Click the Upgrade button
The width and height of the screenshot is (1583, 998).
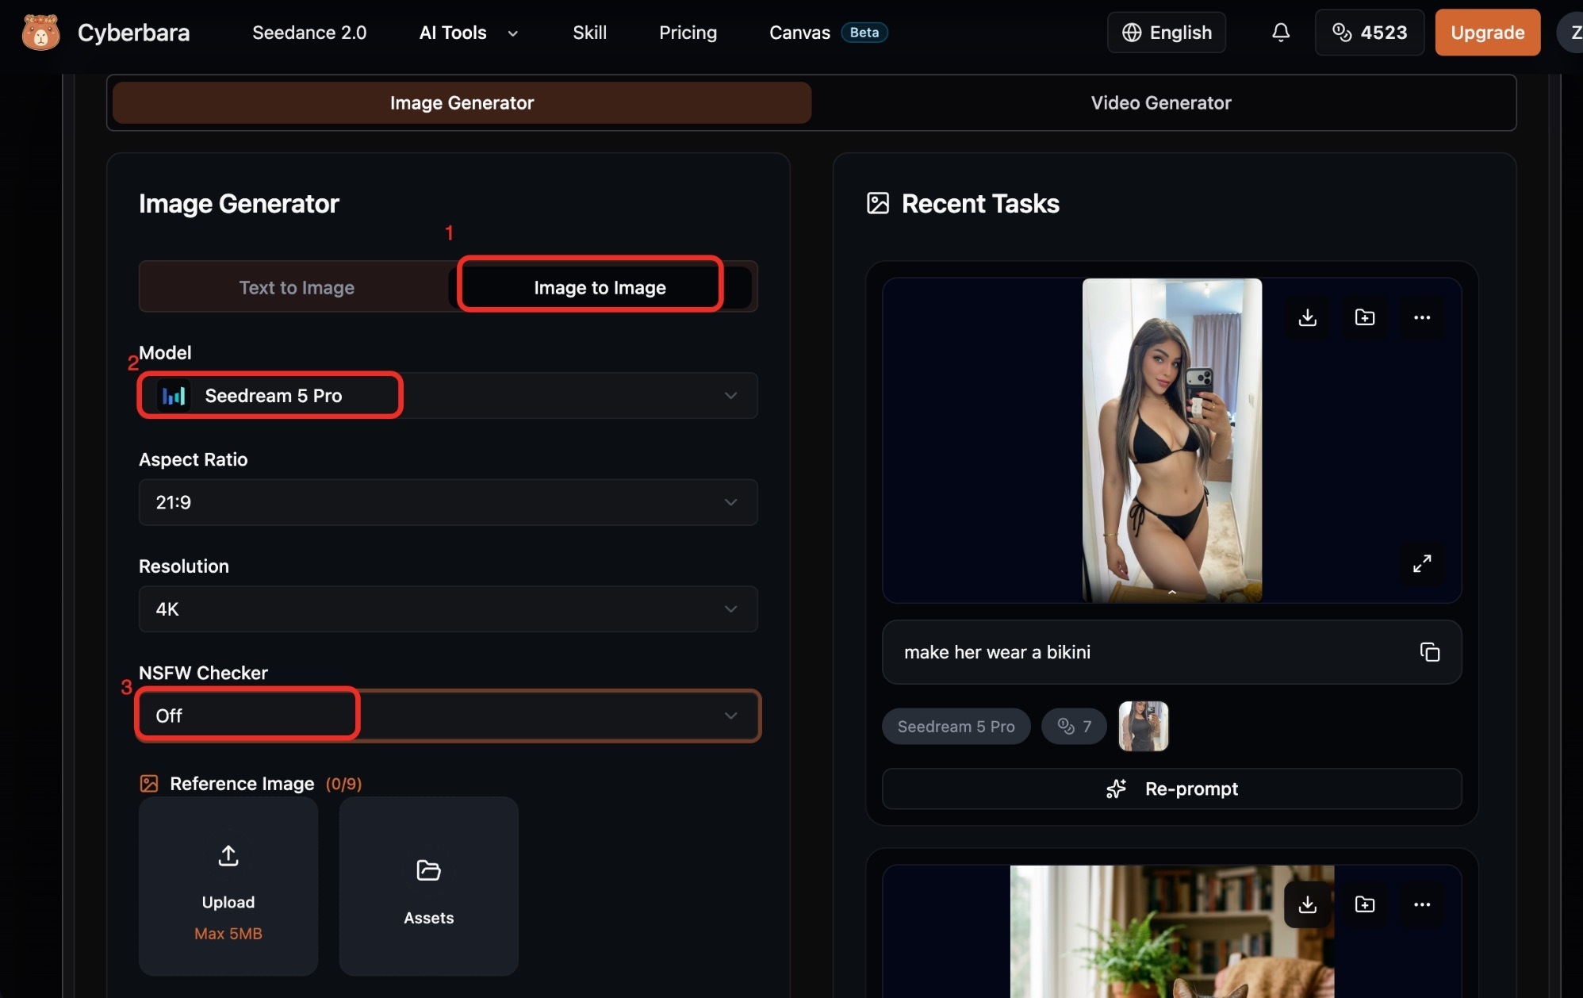(x=1488, y=33)
